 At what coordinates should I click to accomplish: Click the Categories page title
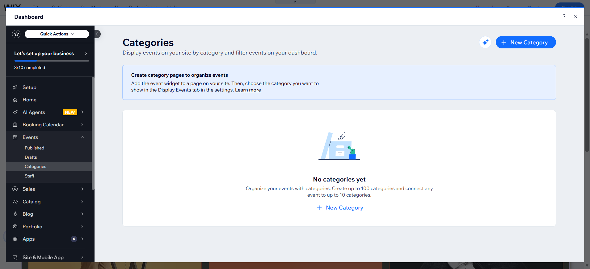coord(148,43)
